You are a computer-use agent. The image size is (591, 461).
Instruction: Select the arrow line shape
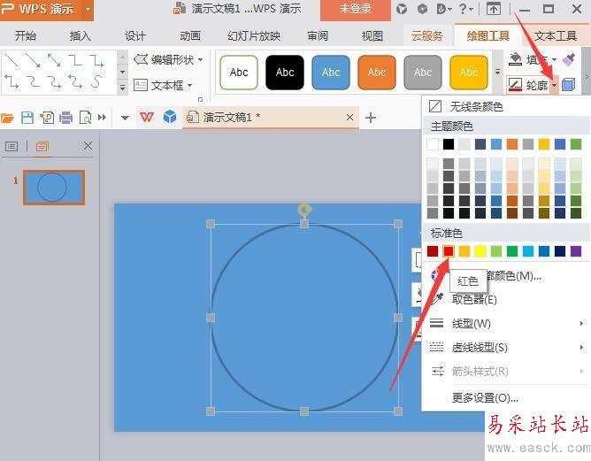point(33,60)
